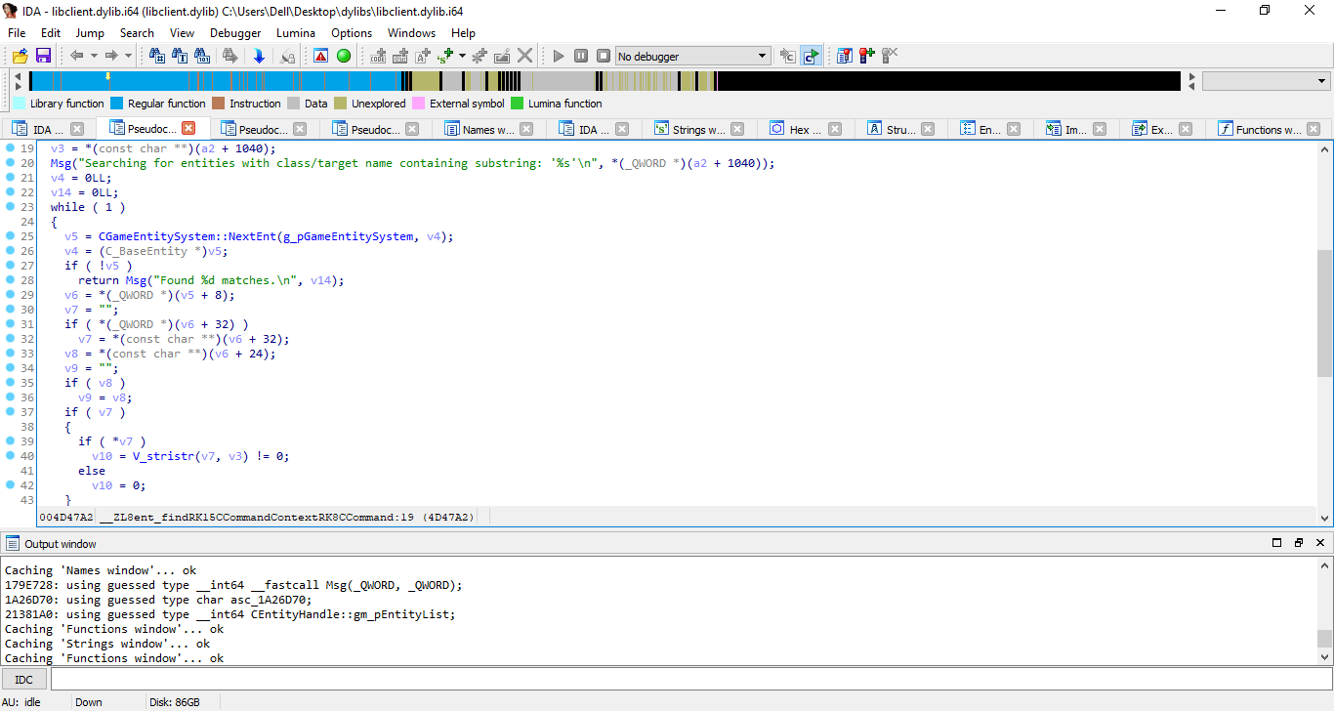
Task: Click the add breakpoint red-plus icon
Action: click(x=867, y=56)
